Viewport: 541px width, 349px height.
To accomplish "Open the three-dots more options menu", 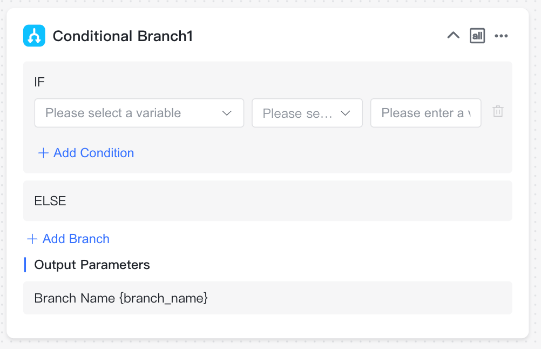I will point(501,36).
